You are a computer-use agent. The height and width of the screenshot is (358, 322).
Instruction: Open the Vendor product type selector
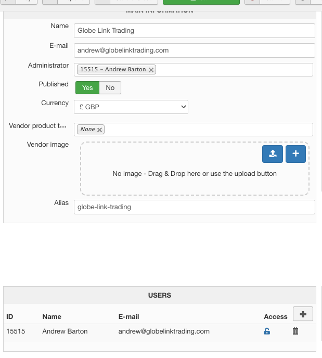208,130
